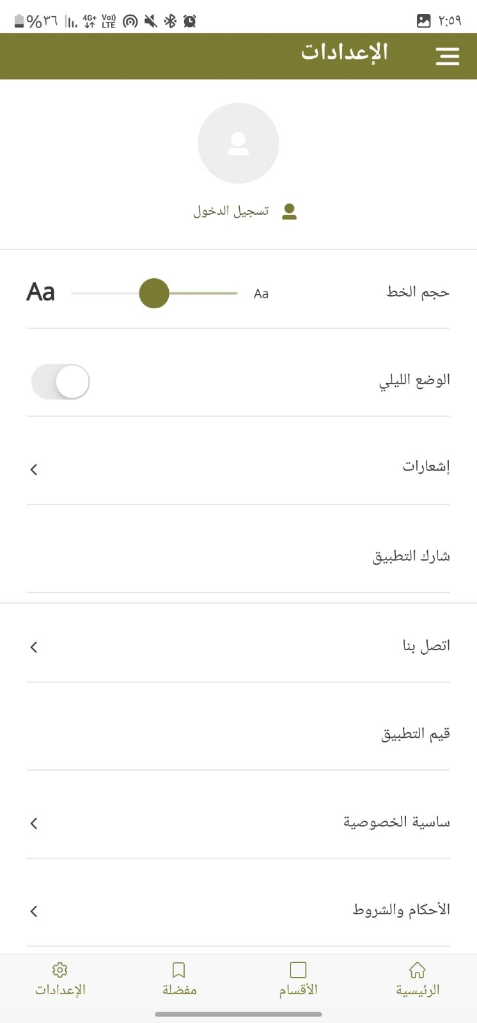The width and height of the screenshot is (477, 1023).
Task: Tap the large Aa font icon
Action: point(41,292)
